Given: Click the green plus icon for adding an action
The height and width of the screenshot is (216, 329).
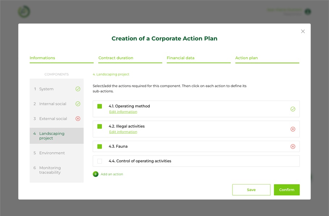Looking at the screenshot, I should point(95,174).
